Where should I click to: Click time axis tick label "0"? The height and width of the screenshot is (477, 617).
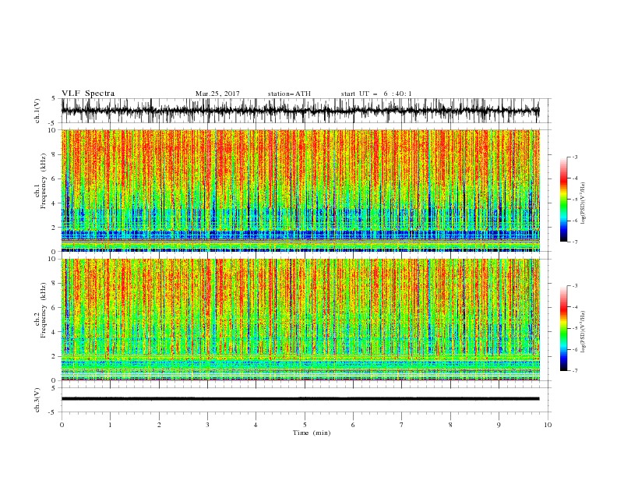click(x=62, y=425)
